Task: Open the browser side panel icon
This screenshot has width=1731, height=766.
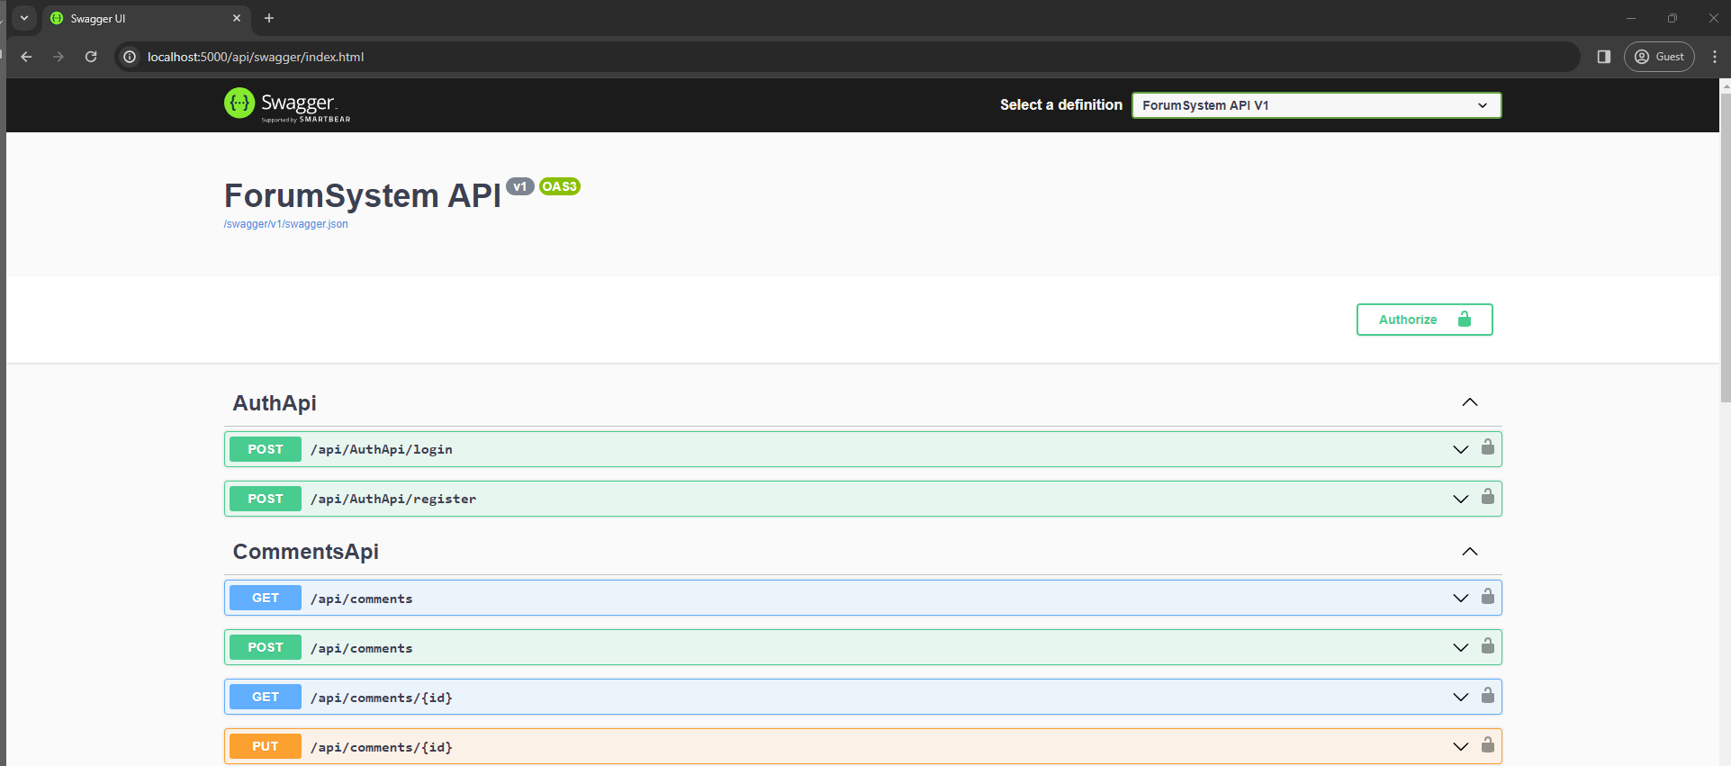Action: coord(1603,57)
